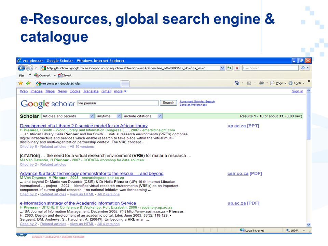
Task: Open the up.ac.za [PDF] link
Action: coord(243,203)
